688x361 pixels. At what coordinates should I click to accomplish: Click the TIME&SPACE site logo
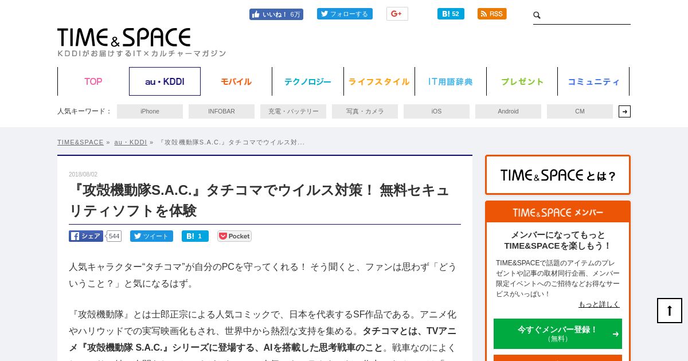[x=124, y=37]
